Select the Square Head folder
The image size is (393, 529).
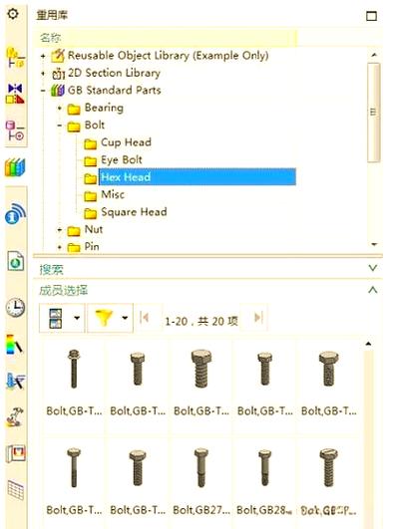(134, 212)
